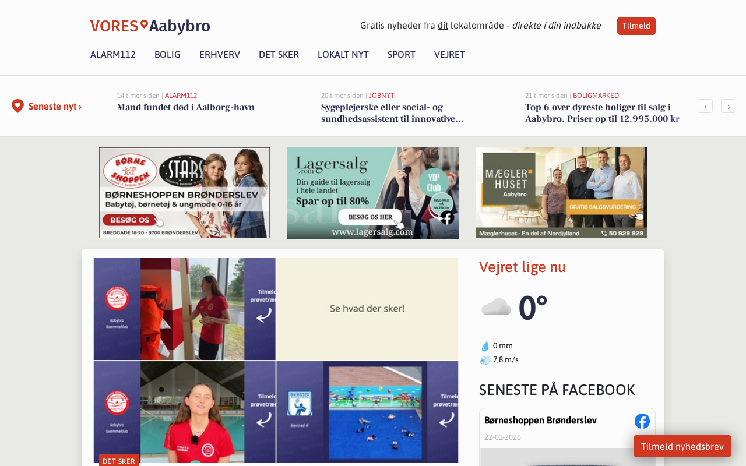Click the Facebook icon in Lagersalg ad
Screen dimensions: 746x466
(x=447, y=218)
